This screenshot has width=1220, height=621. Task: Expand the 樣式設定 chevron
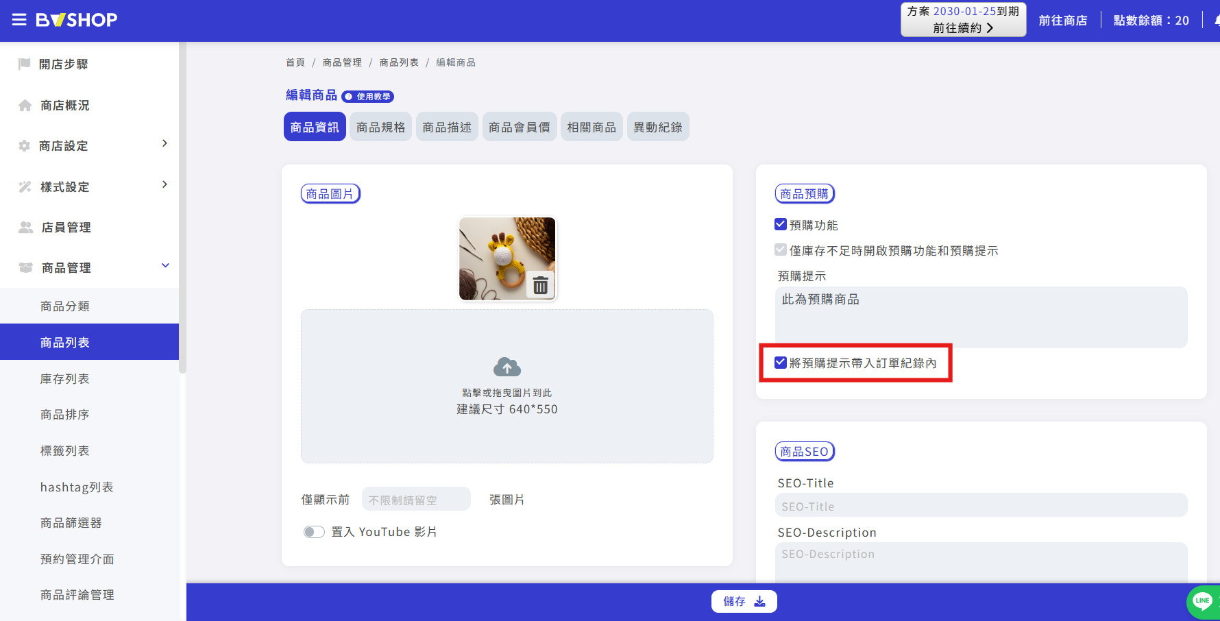[164, 184]
